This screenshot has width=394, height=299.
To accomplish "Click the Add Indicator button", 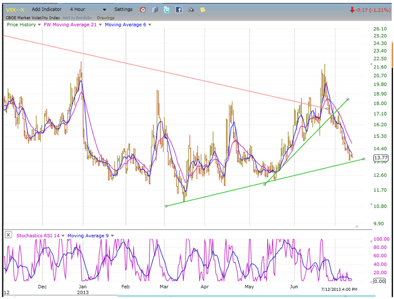I will [x=47, y=10].
